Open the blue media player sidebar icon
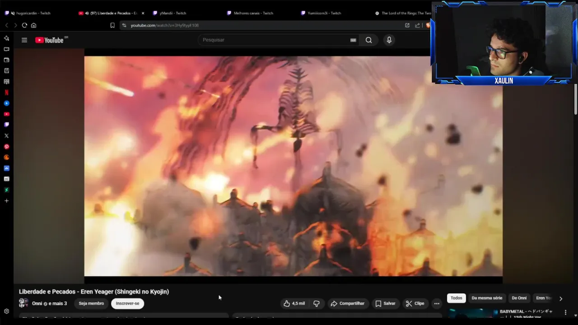578x325 pixels. 6,103
